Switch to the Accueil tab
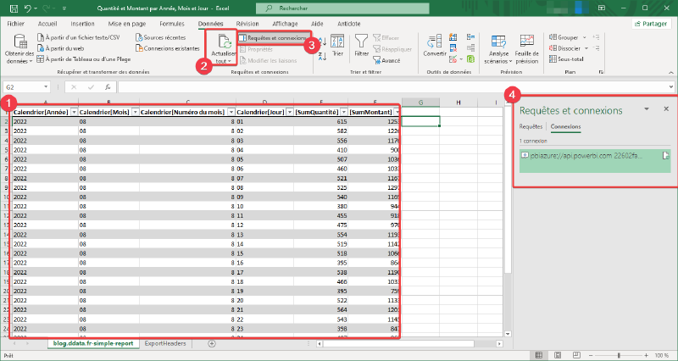Screen dimensions: 678x361 click(x=47, y=24)
